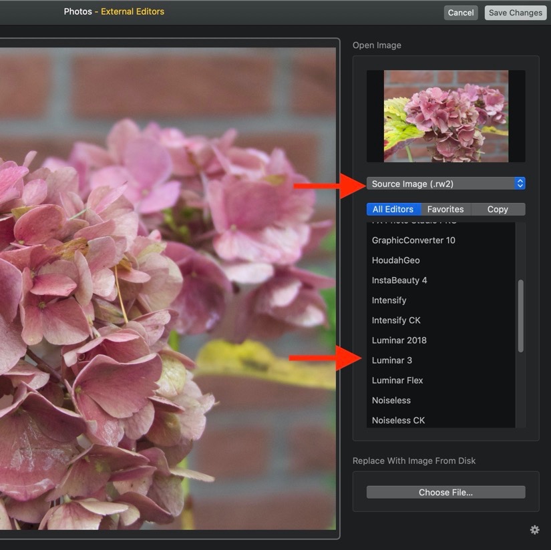Open the Source Image (.rw2) dropdown
551x550 pixels.
(x=445, y=184)
